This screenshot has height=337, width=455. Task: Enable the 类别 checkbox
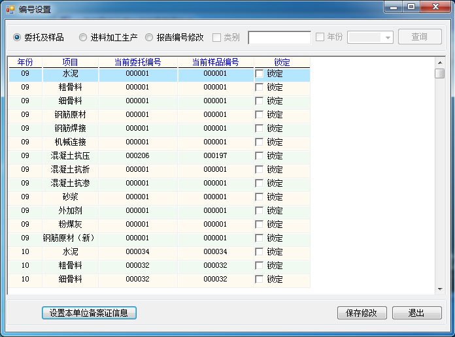click(216, 37)
